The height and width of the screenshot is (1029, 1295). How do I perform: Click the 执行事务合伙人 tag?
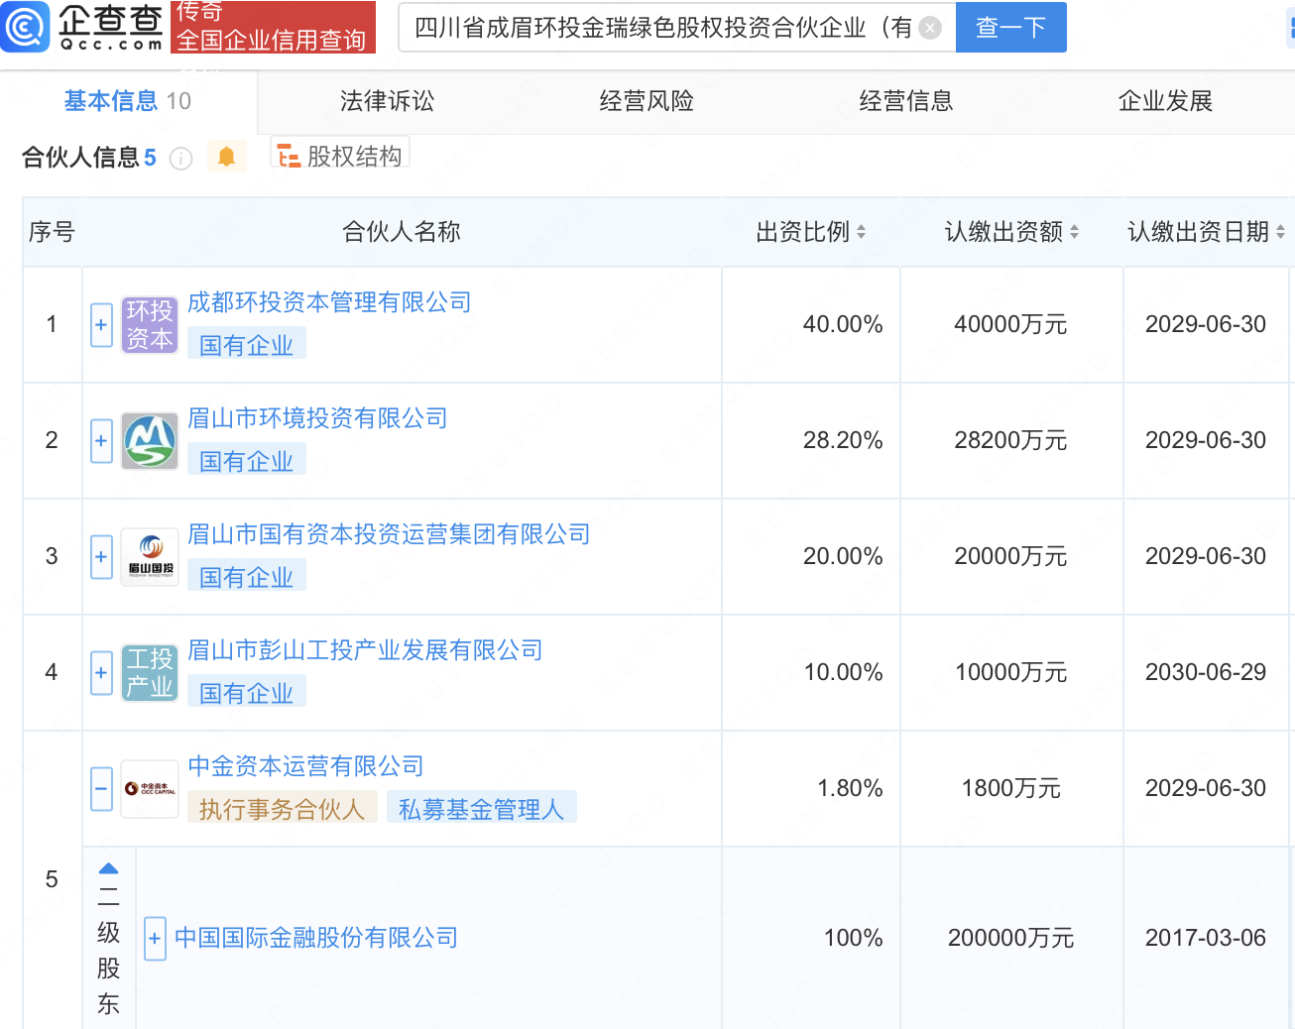point(283,809)
